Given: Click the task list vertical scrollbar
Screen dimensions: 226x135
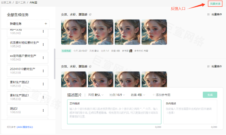Looking at the screenshot, I should point(55,64).
